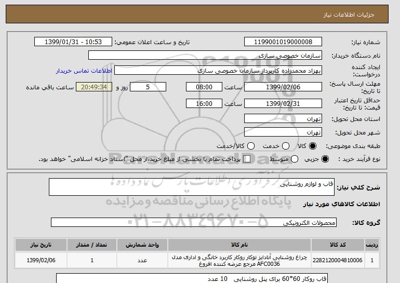The height and width of the screenshot is (283, 400).
Task: Click the notes box with قاب روکار 60*60
Action: (192, 278)
